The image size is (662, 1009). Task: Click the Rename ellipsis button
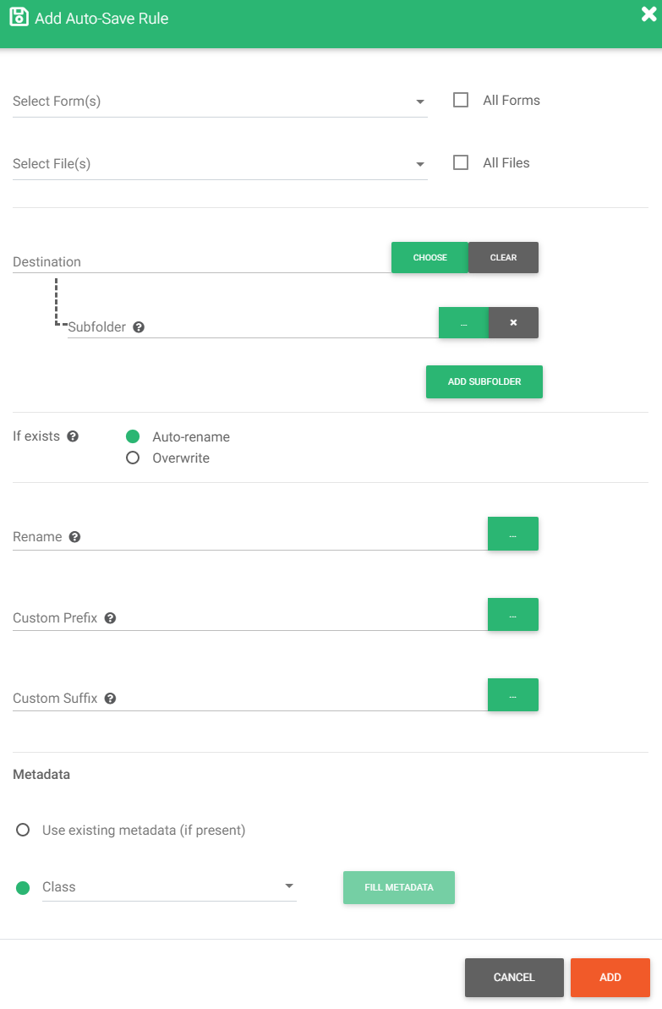tap(512, 534)
